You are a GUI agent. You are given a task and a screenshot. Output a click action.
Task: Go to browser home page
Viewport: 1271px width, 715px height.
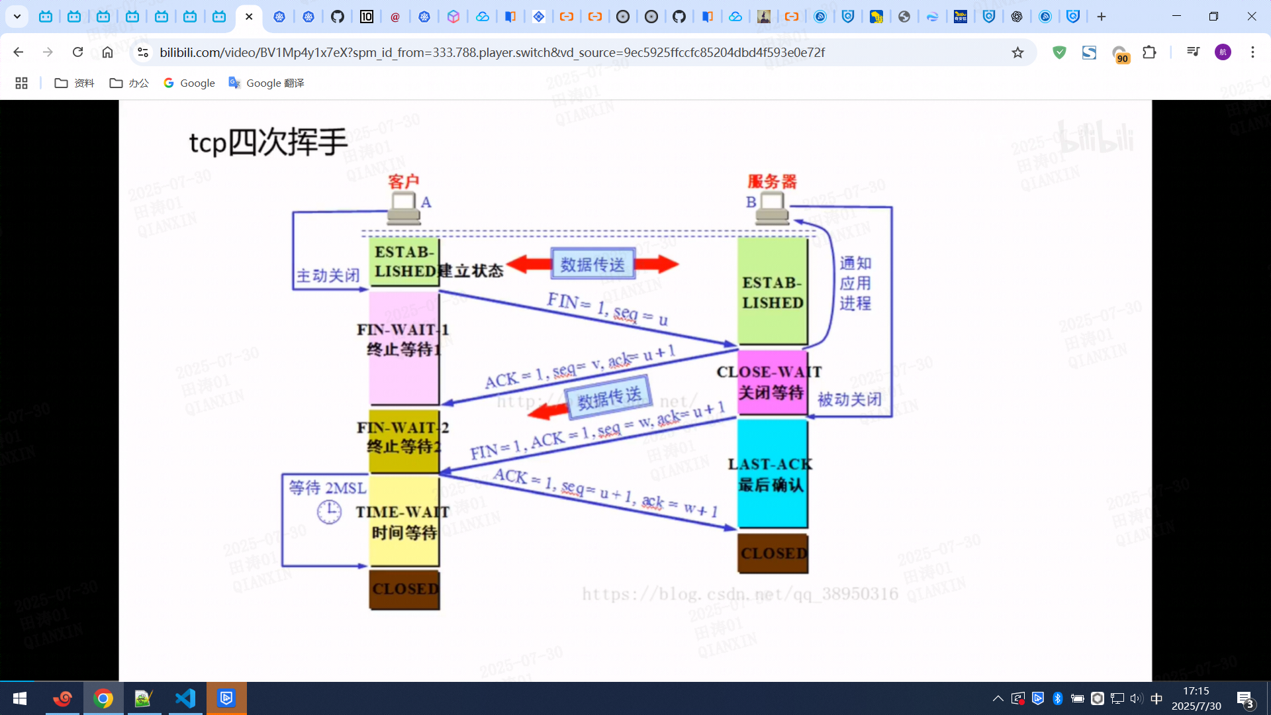point(107,52)
